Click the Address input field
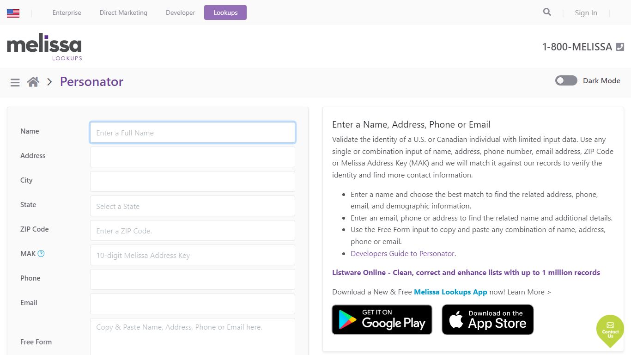This screenshot has height=355, width=631. coord(193,157)
